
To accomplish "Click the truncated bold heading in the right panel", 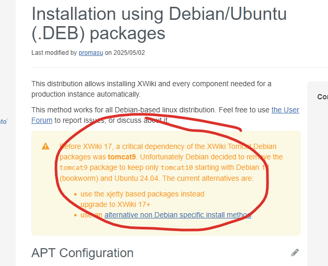I will (323, 97).
